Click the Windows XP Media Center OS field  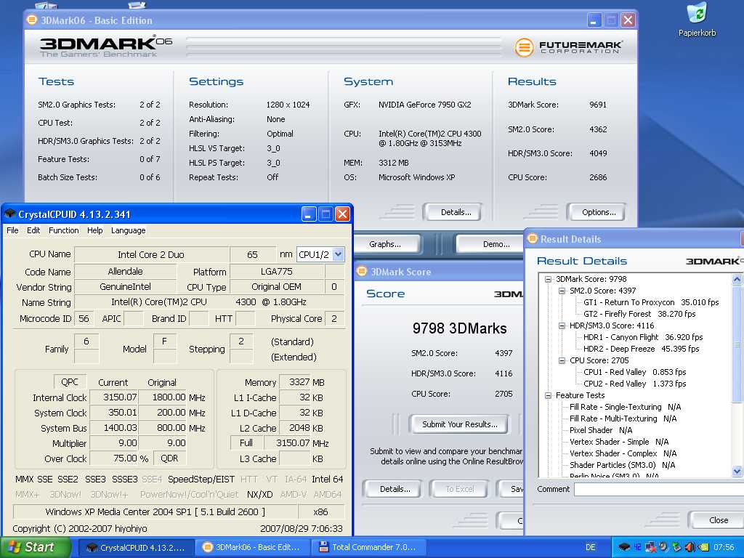pyautogui.click(x=155, y=512)
